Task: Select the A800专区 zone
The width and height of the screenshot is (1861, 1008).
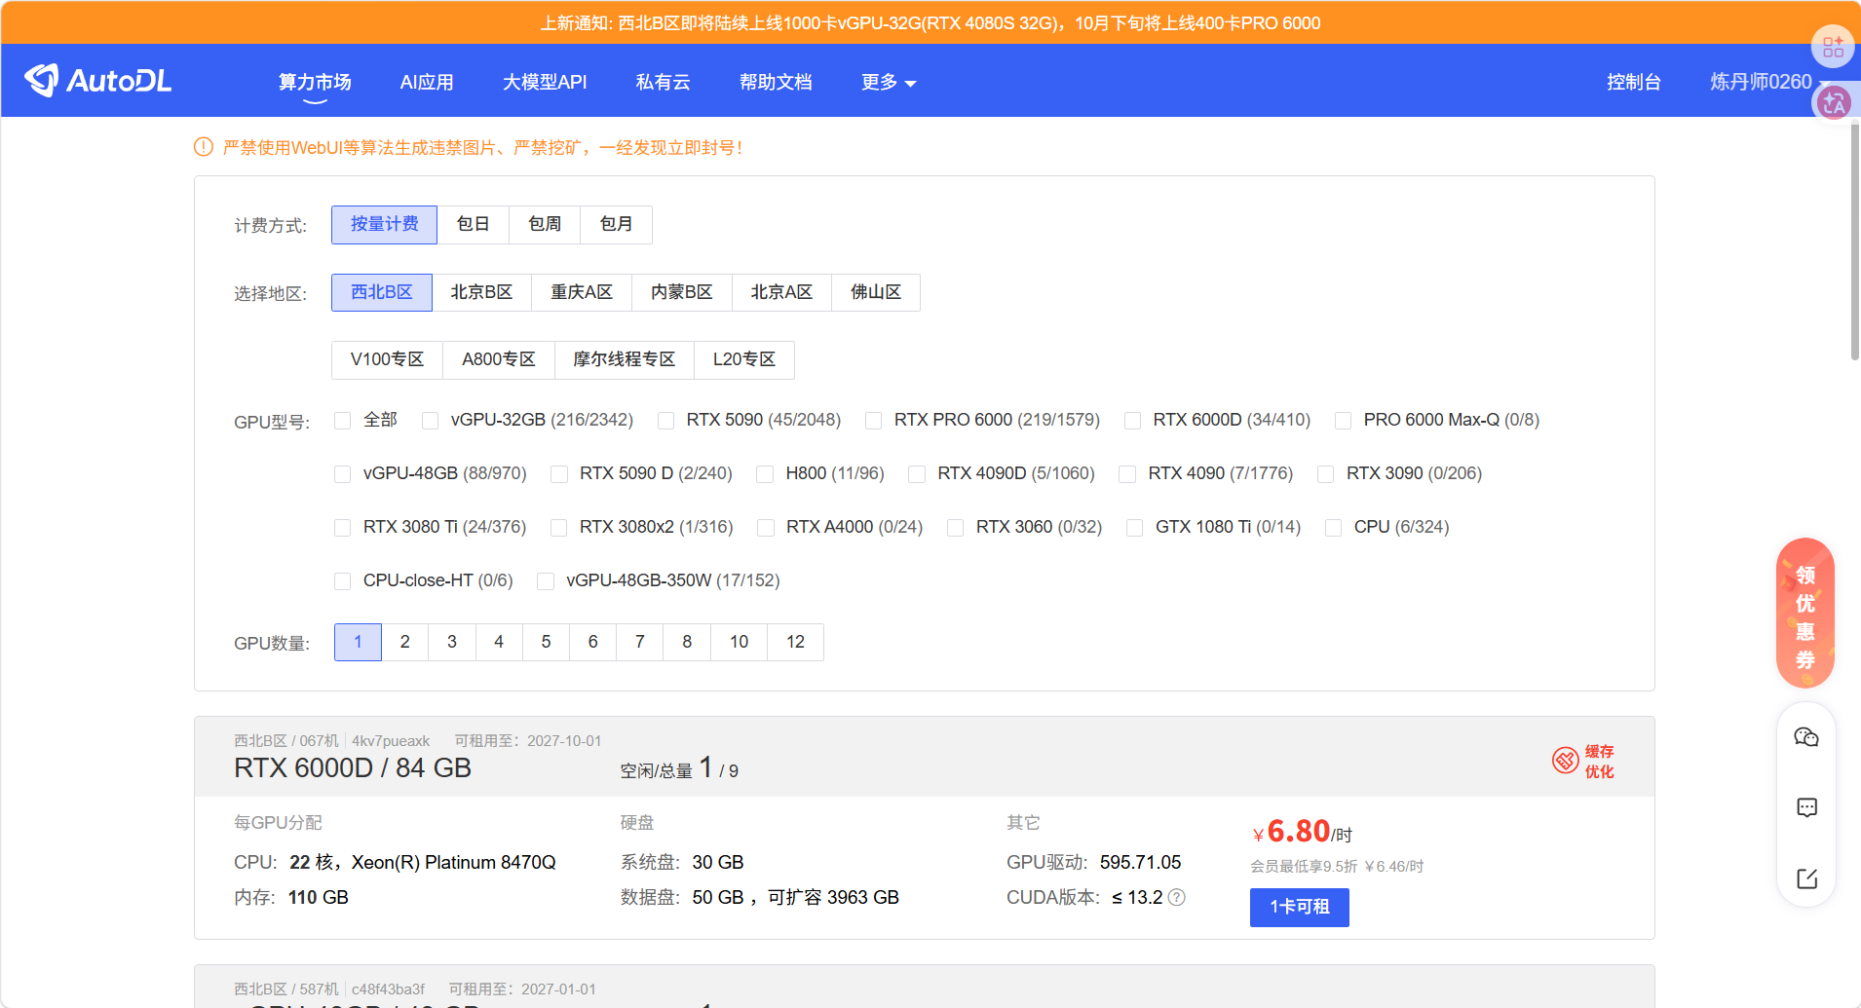Action: [x=499, y=359]
